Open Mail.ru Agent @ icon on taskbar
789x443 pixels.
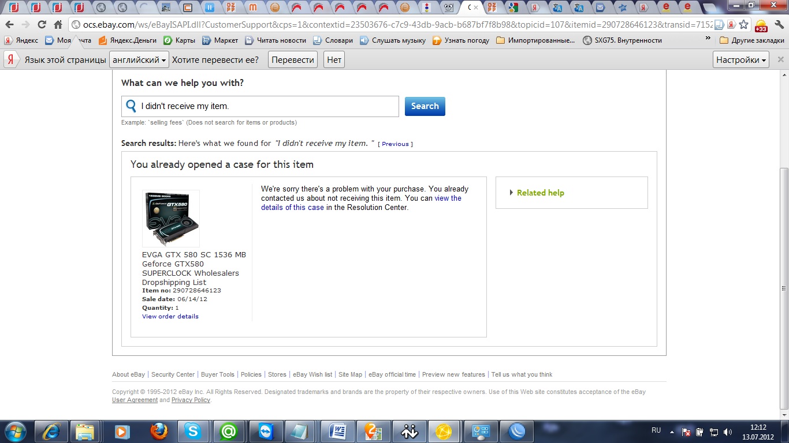pos(229,431)
